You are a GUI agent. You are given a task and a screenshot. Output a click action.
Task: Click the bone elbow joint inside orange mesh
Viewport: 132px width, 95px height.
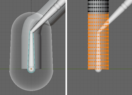pyautogui.click(x=98, y=31)
